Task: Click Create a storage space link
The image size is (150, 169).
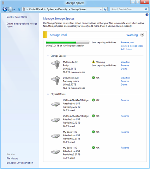Action: 132,46
